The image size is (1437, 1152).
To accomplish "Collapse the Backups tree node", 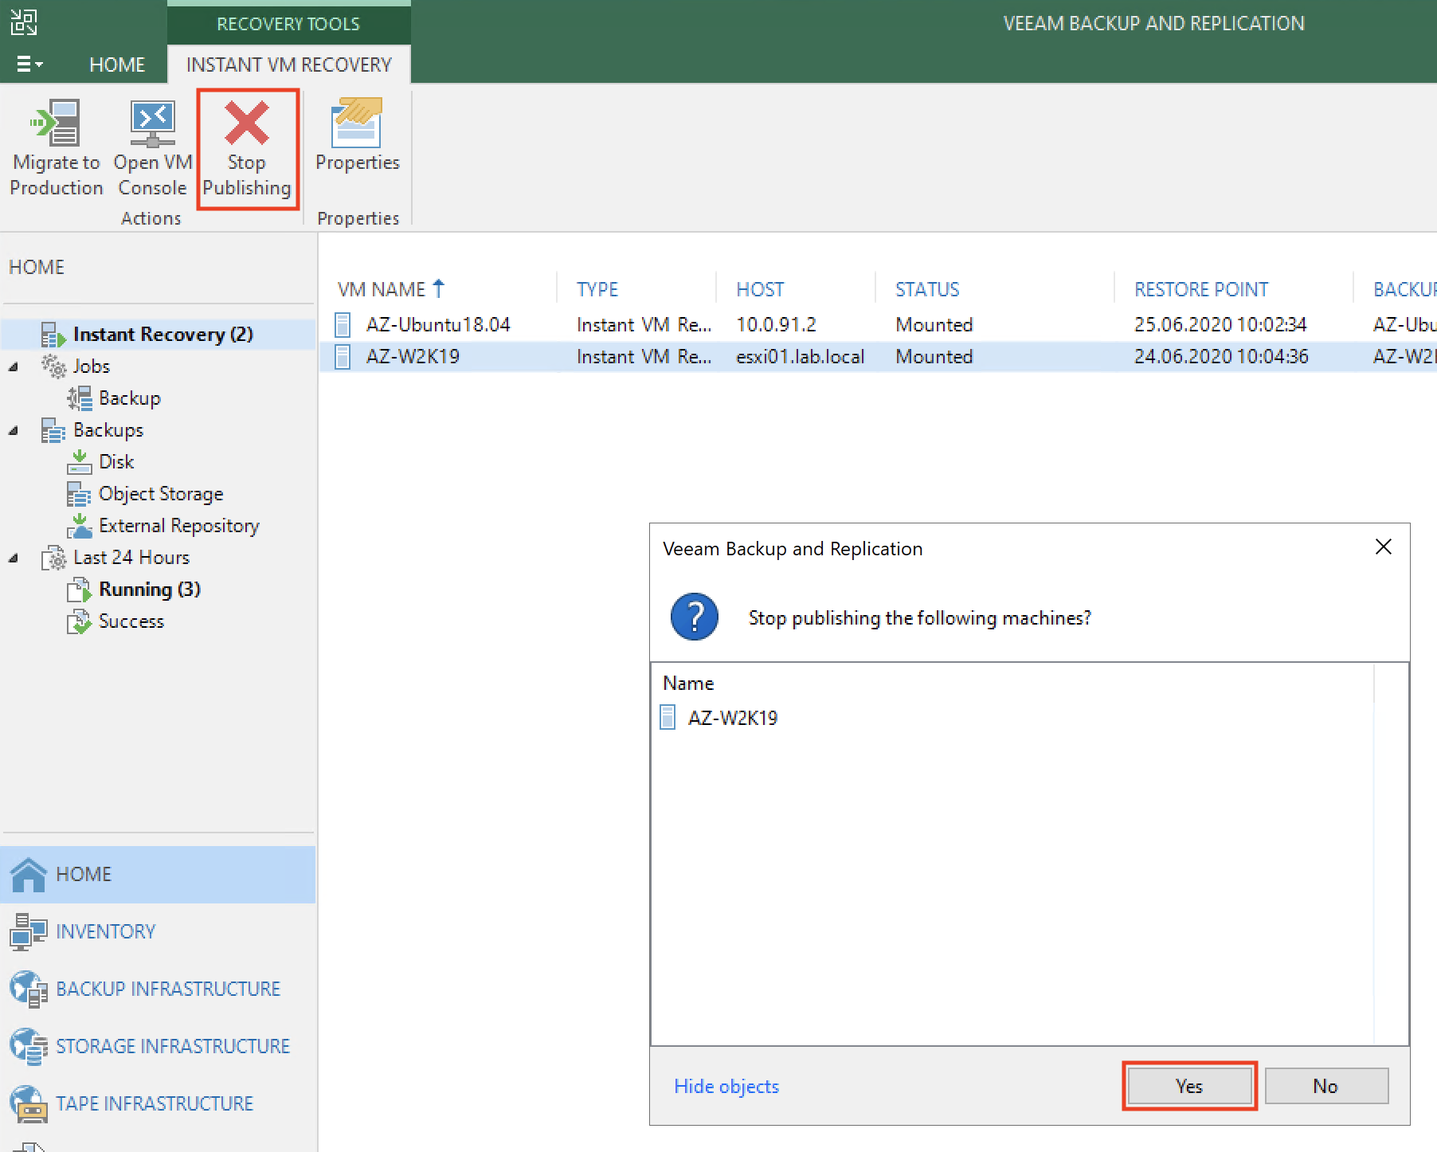I will (14, 430).
